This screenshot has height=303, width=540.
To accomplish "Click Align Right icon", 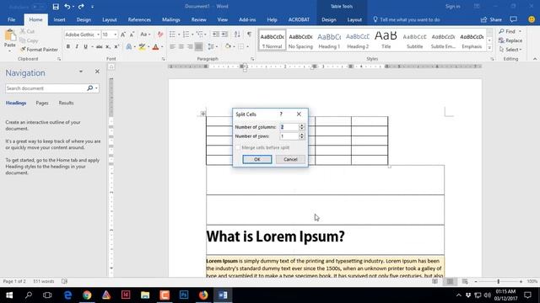I will point(190,46).
